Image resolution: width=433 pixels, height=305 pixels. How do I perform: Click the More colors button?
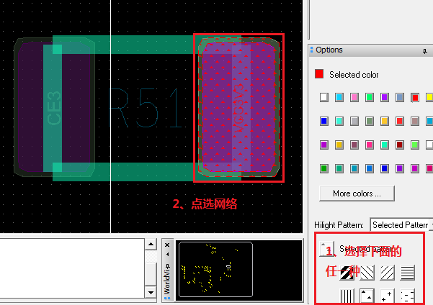coord(357,194)
